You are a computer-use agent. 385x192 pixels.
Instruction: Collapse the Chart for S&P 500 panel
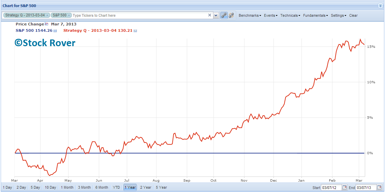click(x=380, y=5)
